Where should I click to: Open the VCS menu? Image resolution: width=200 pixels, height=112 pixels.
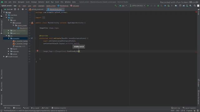point(62,2)
